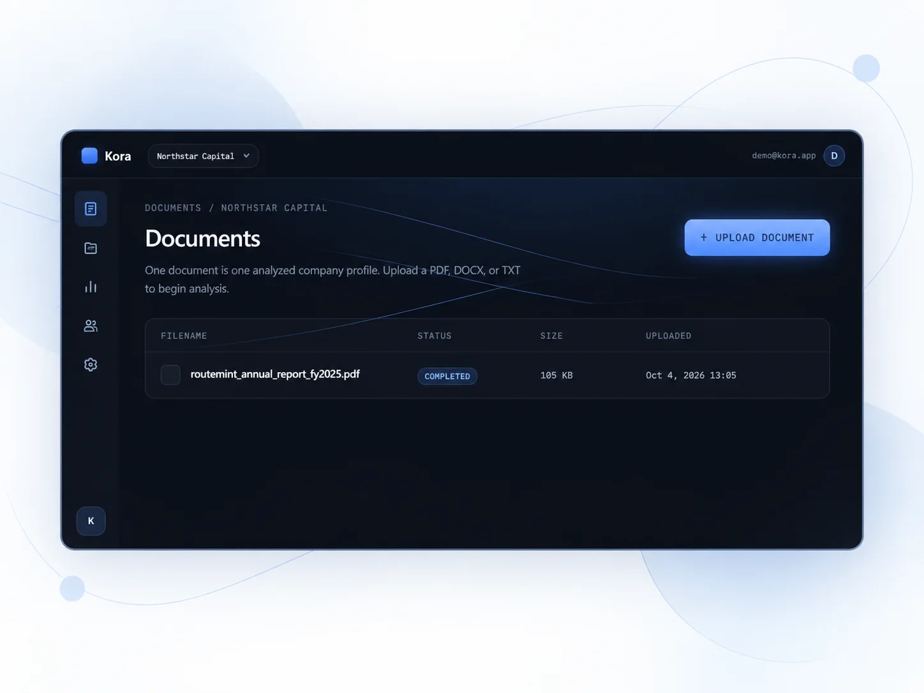Click the FILENAME column header

tap(184, 336)
